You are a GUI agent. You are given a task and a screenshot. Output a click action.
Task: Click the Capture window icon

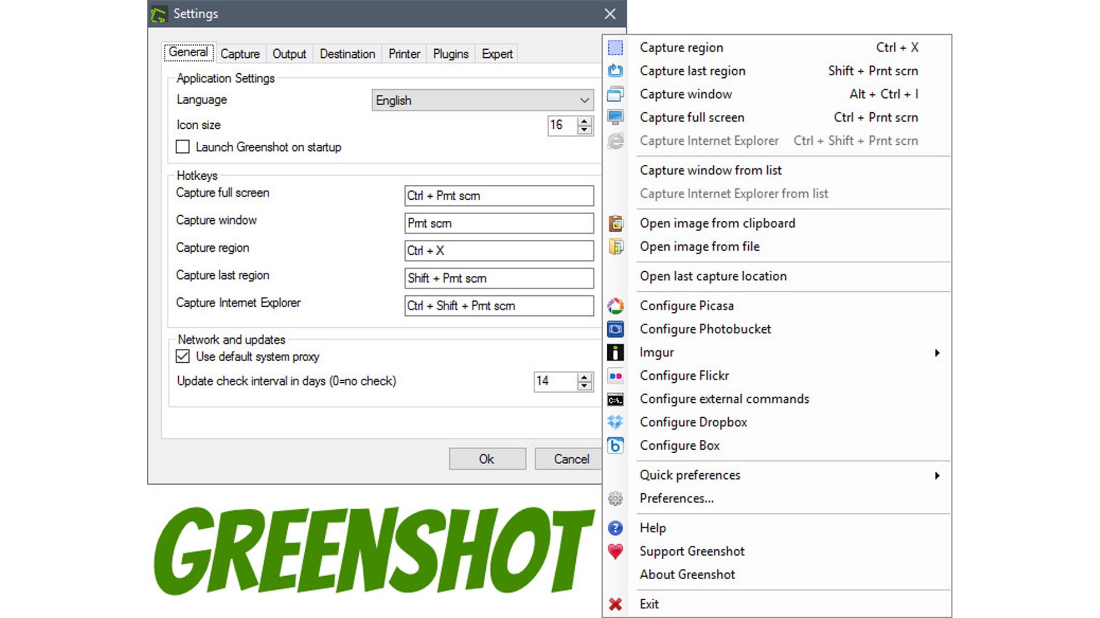click(615, 94)
